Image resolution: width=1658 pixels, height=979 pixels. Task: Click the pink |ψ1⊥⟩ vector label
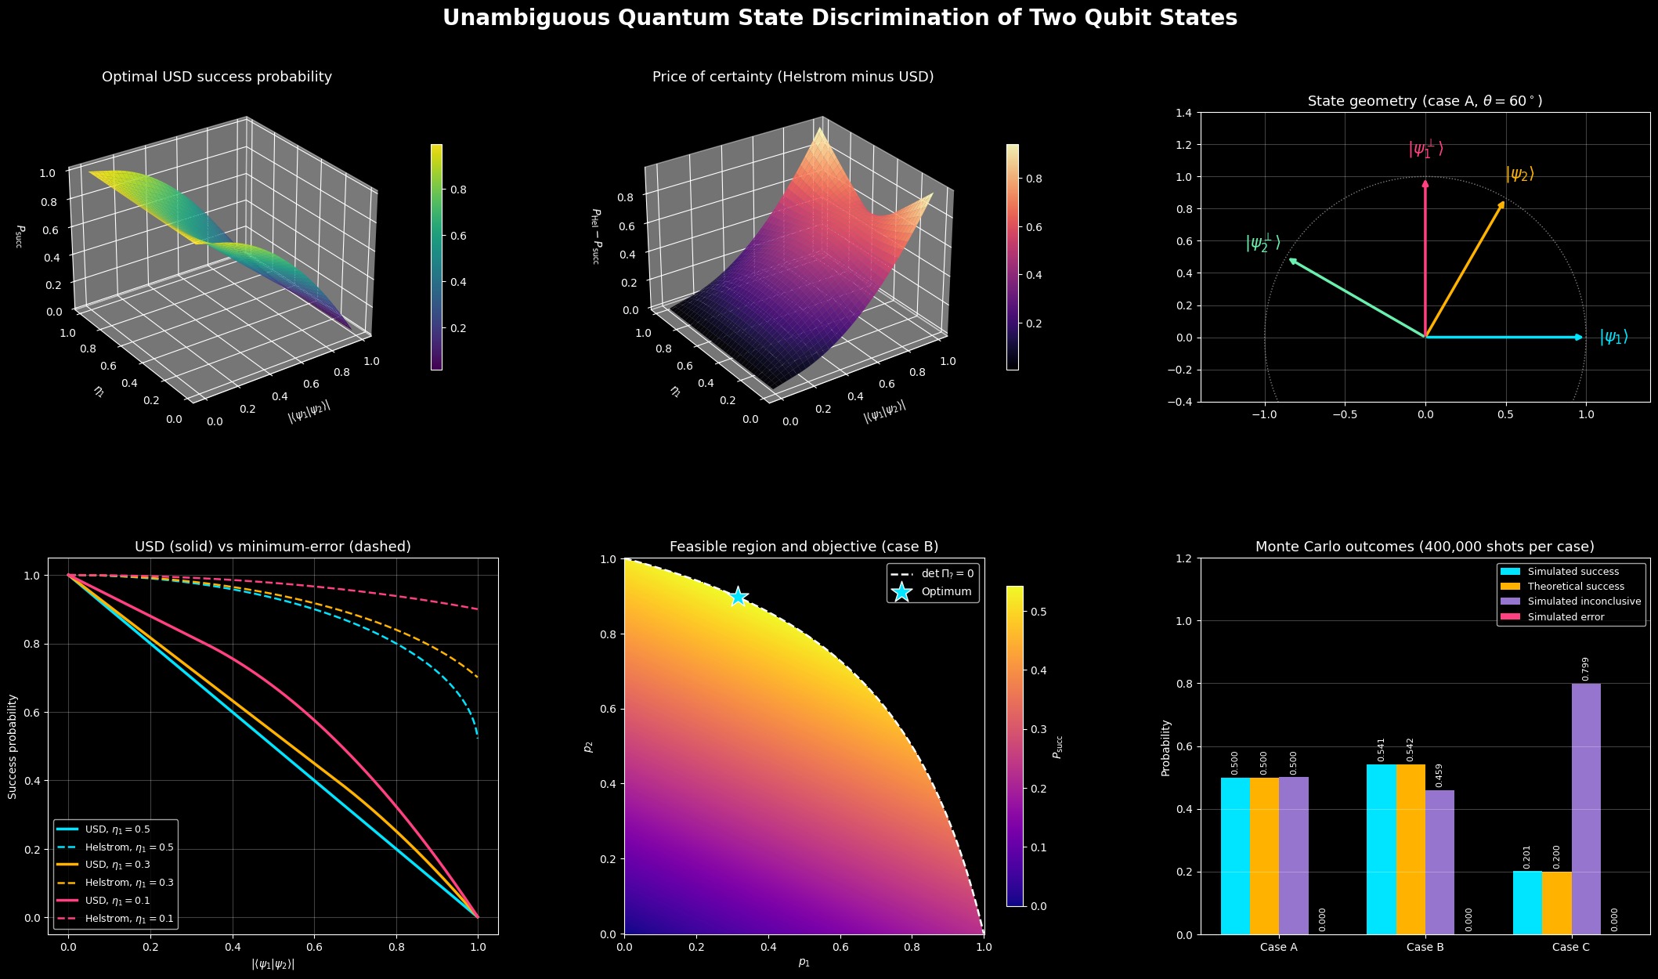point(1425,148)
